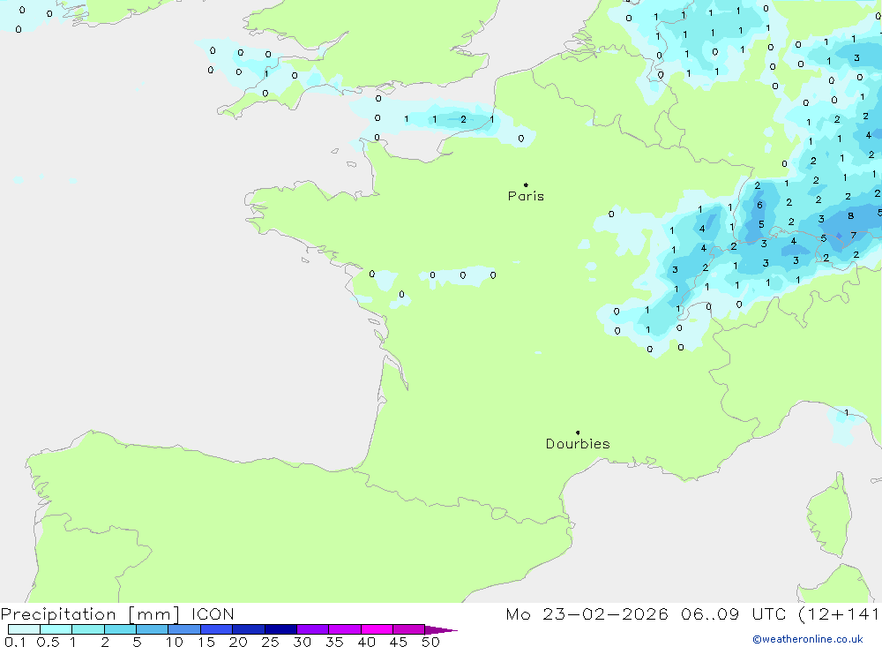Image resolution: width=882 pixels, height=647 pixels.
Task: Pick the legend color between 15 and 20
Action: (x=216, y=630)
